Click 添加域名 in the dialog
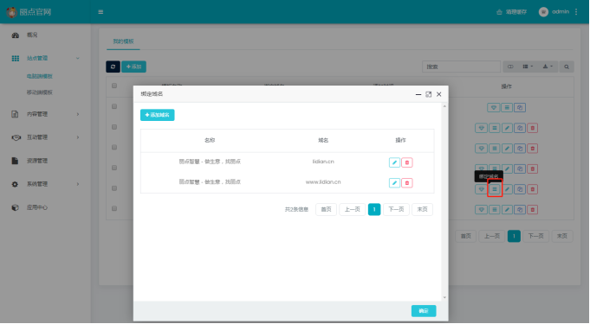The width and height of the screenshot is (590, 324). pyautogui.click(x=158, y=115)
